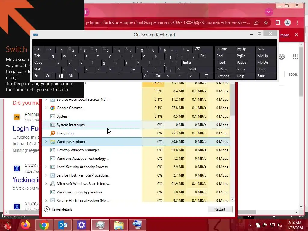Expand Local Security Authority Process

coord(46,167)
